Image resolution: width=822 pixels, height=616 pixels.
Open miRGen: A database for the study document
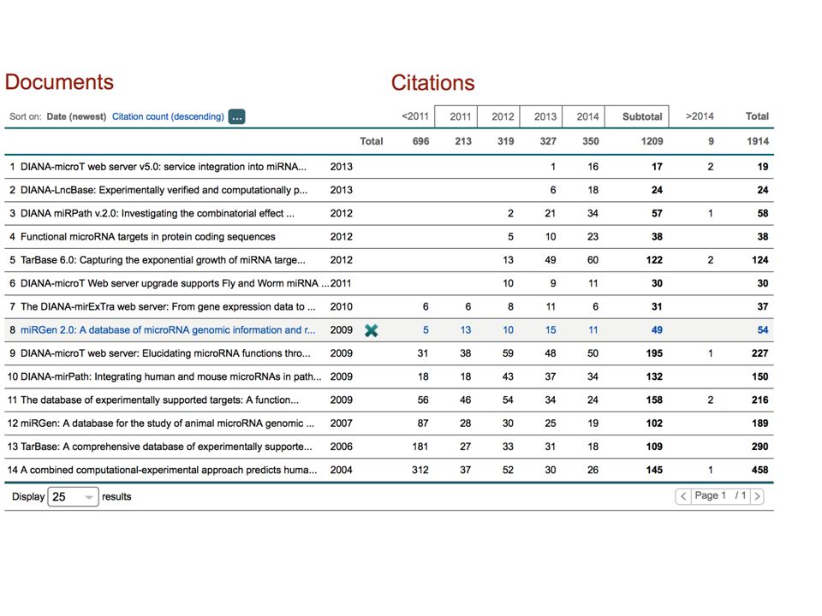coord(167,423)
